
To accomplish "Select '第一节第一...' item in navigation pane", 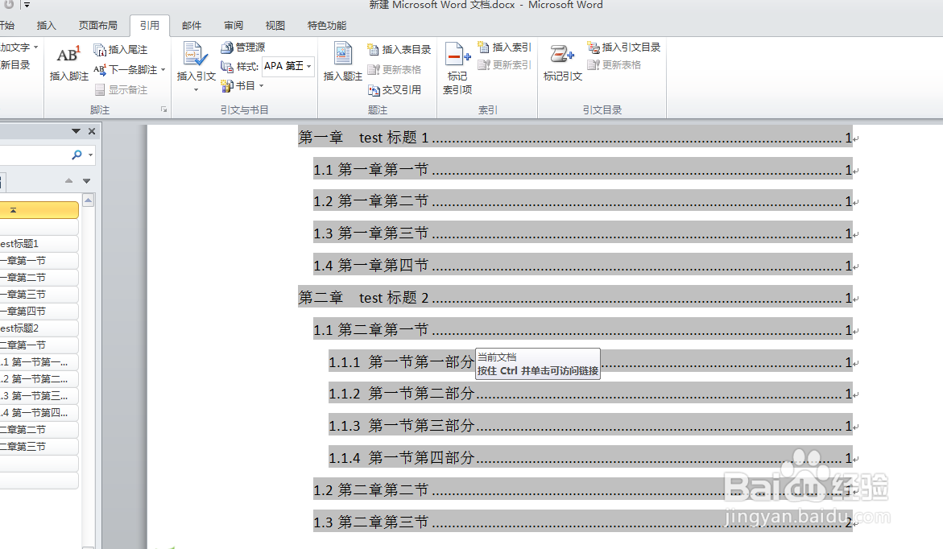I will pos(39,362).
